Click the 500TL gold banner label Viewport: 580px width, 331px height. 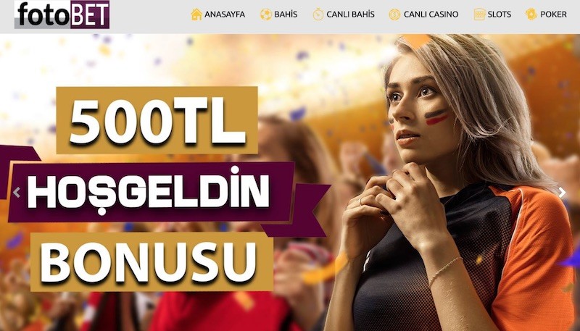(157, 120)
